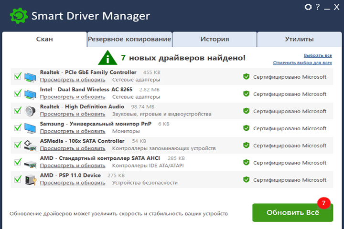344x229 pixels.
Task: Click the Контроллеры запоминающих устройств category text
Action: tap(164, 148)
